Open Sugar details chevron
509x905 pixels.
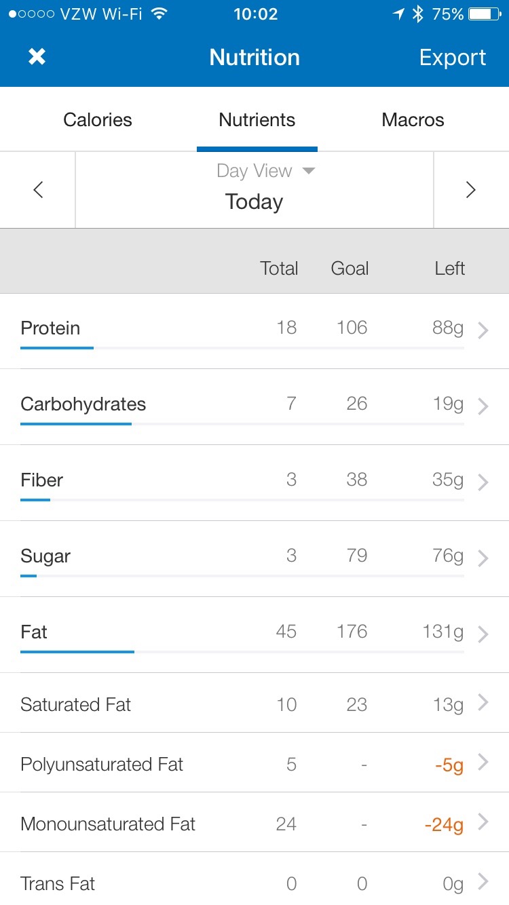pos(483,558)
